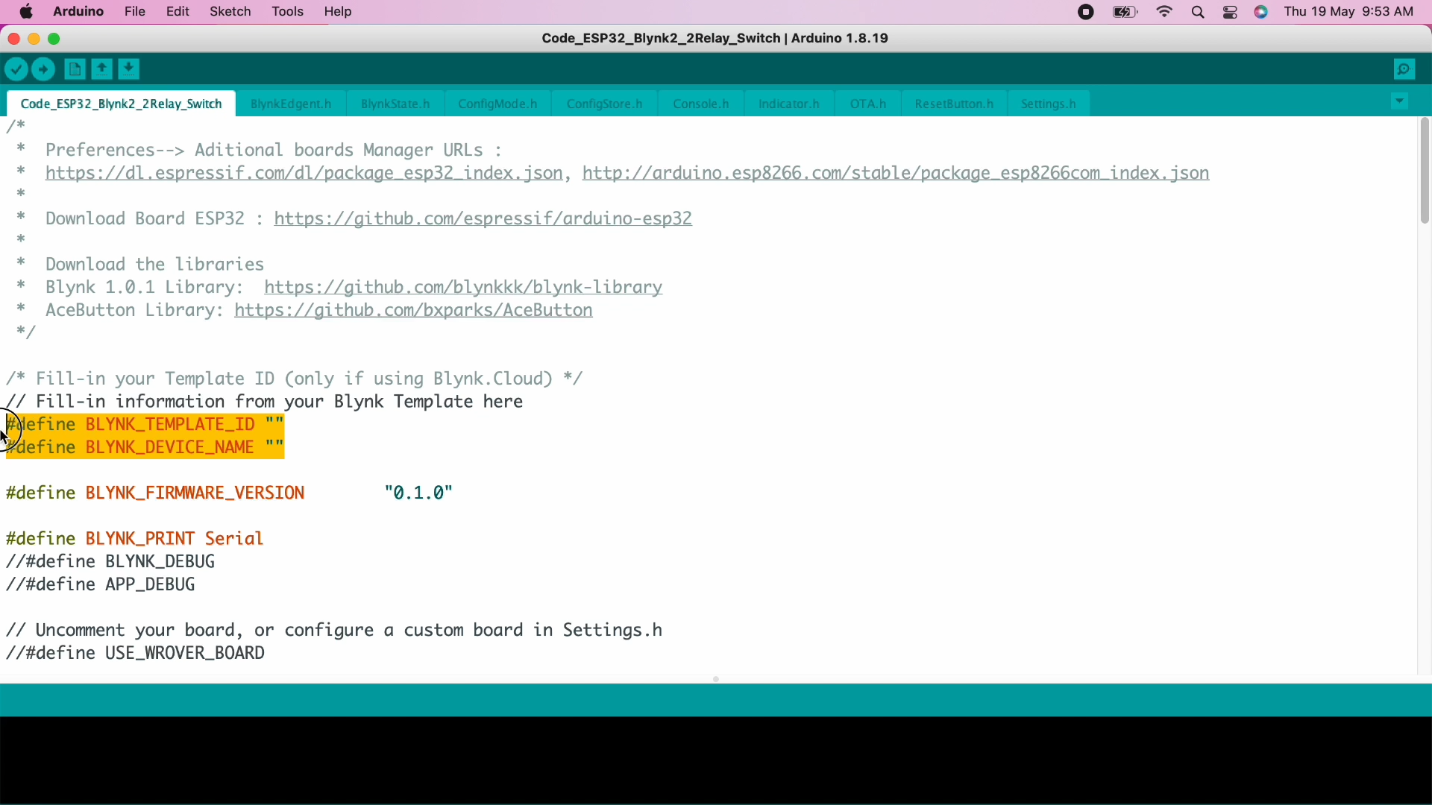The height and width of the screenshot is (805, 1432).
Task: Open the Apple menu
Action: [25, 12]
